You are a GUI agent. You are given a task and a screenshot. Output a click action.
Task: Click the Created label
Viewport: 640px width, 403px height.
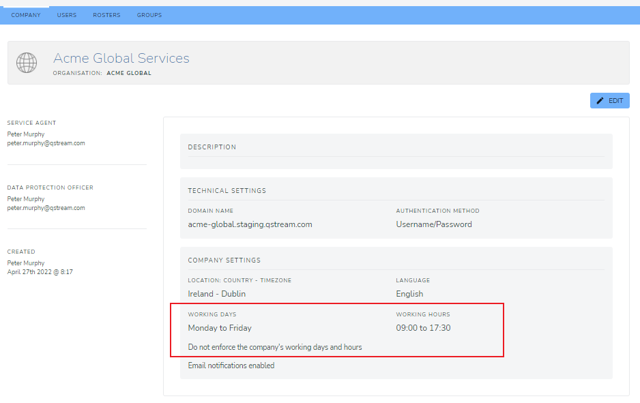(21, 252)
